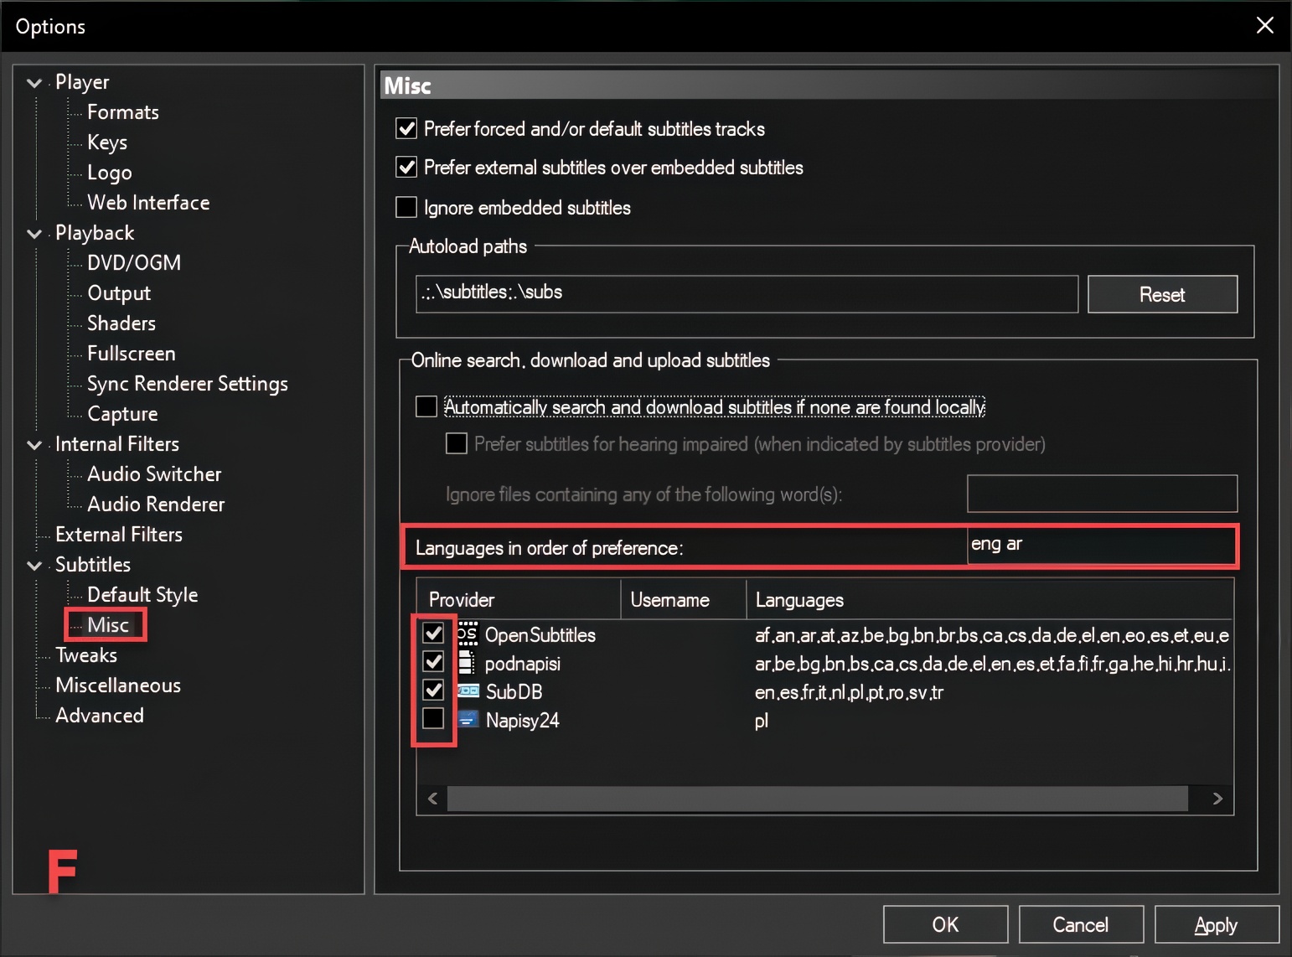The image size is (1292, 957).
Task: Click the Username column header
Action: click(684, 600)
